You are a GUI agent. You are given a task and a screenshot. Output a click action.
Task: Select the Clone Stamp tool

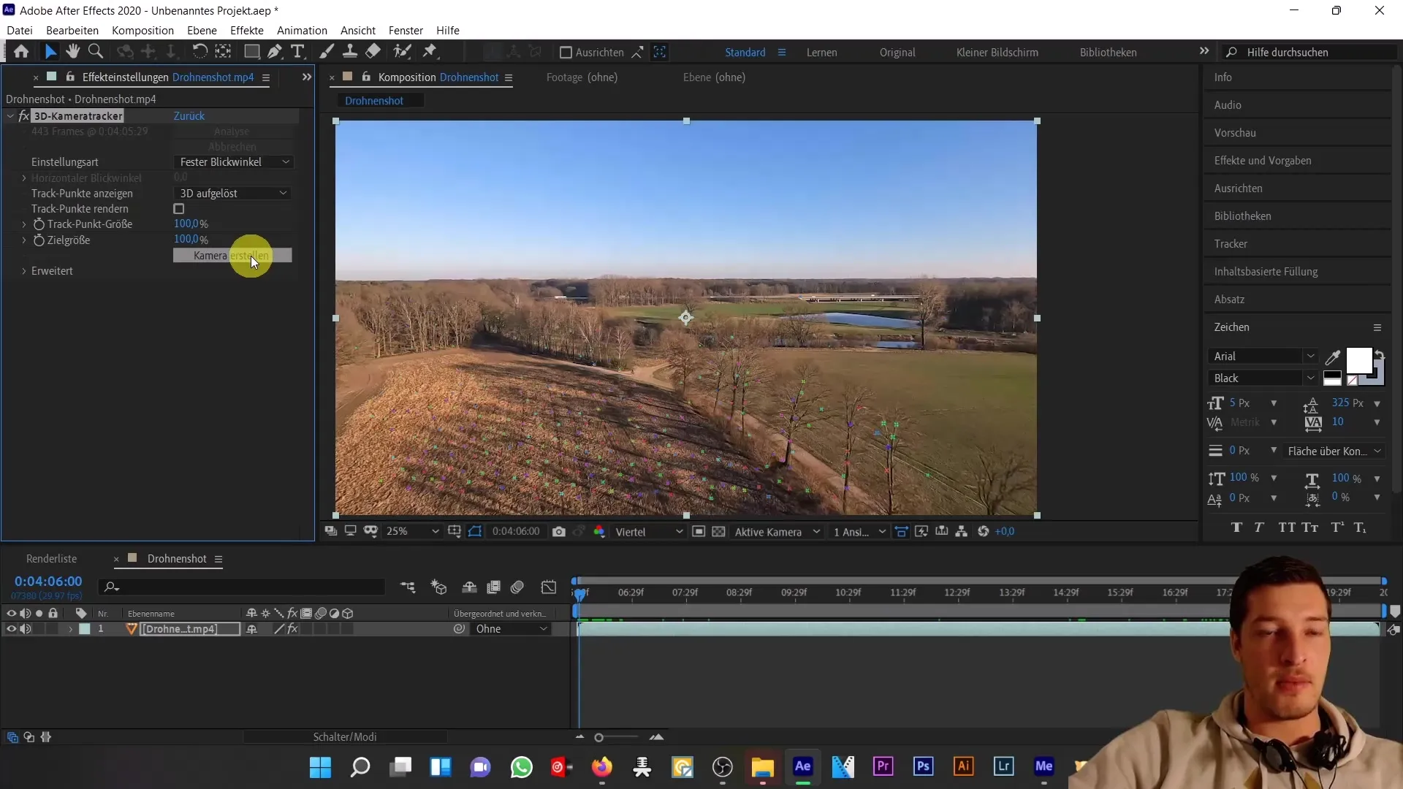coord(350,52)
